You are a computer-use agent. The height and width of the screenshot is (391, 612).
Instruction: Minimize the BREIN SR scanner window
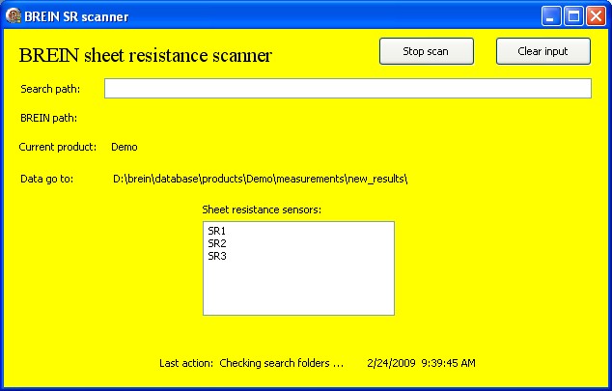[551, 16]
